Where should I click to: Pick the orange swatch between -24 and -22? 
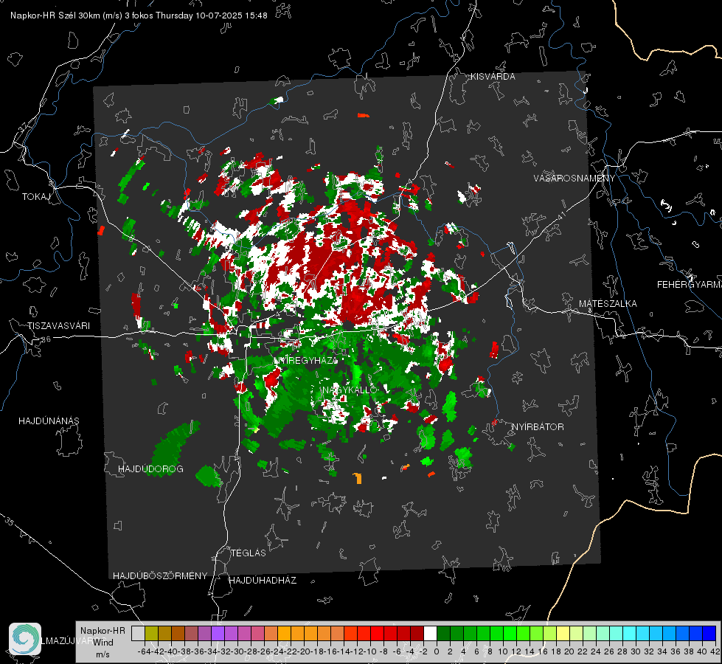click(x=284, y=633)
